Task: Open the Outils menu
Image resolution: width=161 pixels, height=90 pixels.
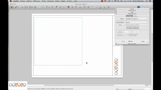Action: 57,1
